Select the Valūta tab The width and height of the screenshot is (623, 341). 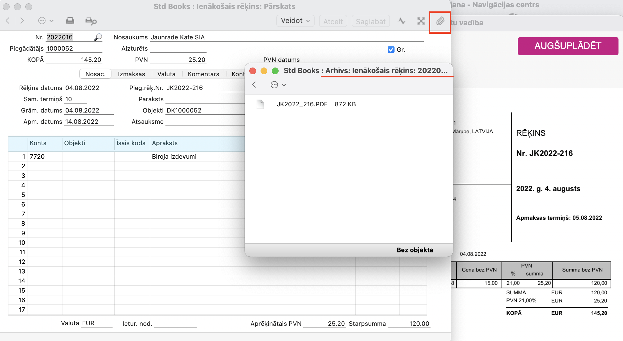tap(166, 74)
